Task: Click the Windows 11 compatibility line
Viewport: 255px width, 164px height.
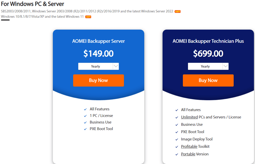Action: (x=42, y=17)
